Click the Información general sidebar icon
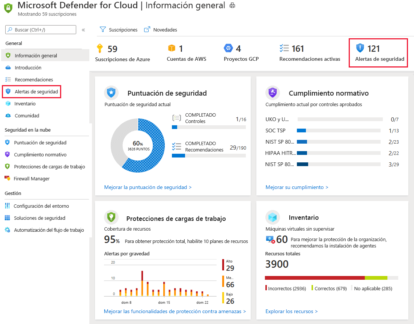 coord(8,55)
